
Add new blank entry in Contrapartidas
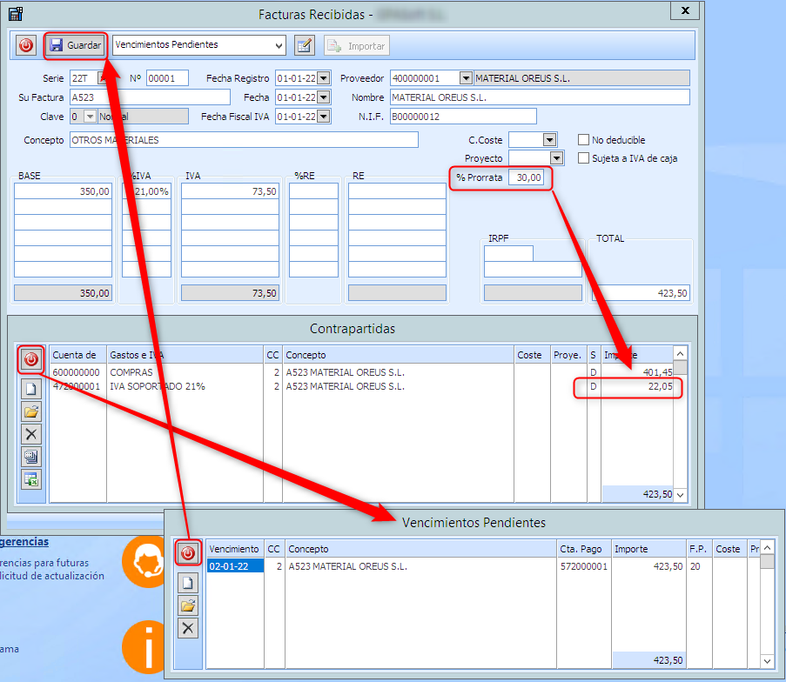31,389
